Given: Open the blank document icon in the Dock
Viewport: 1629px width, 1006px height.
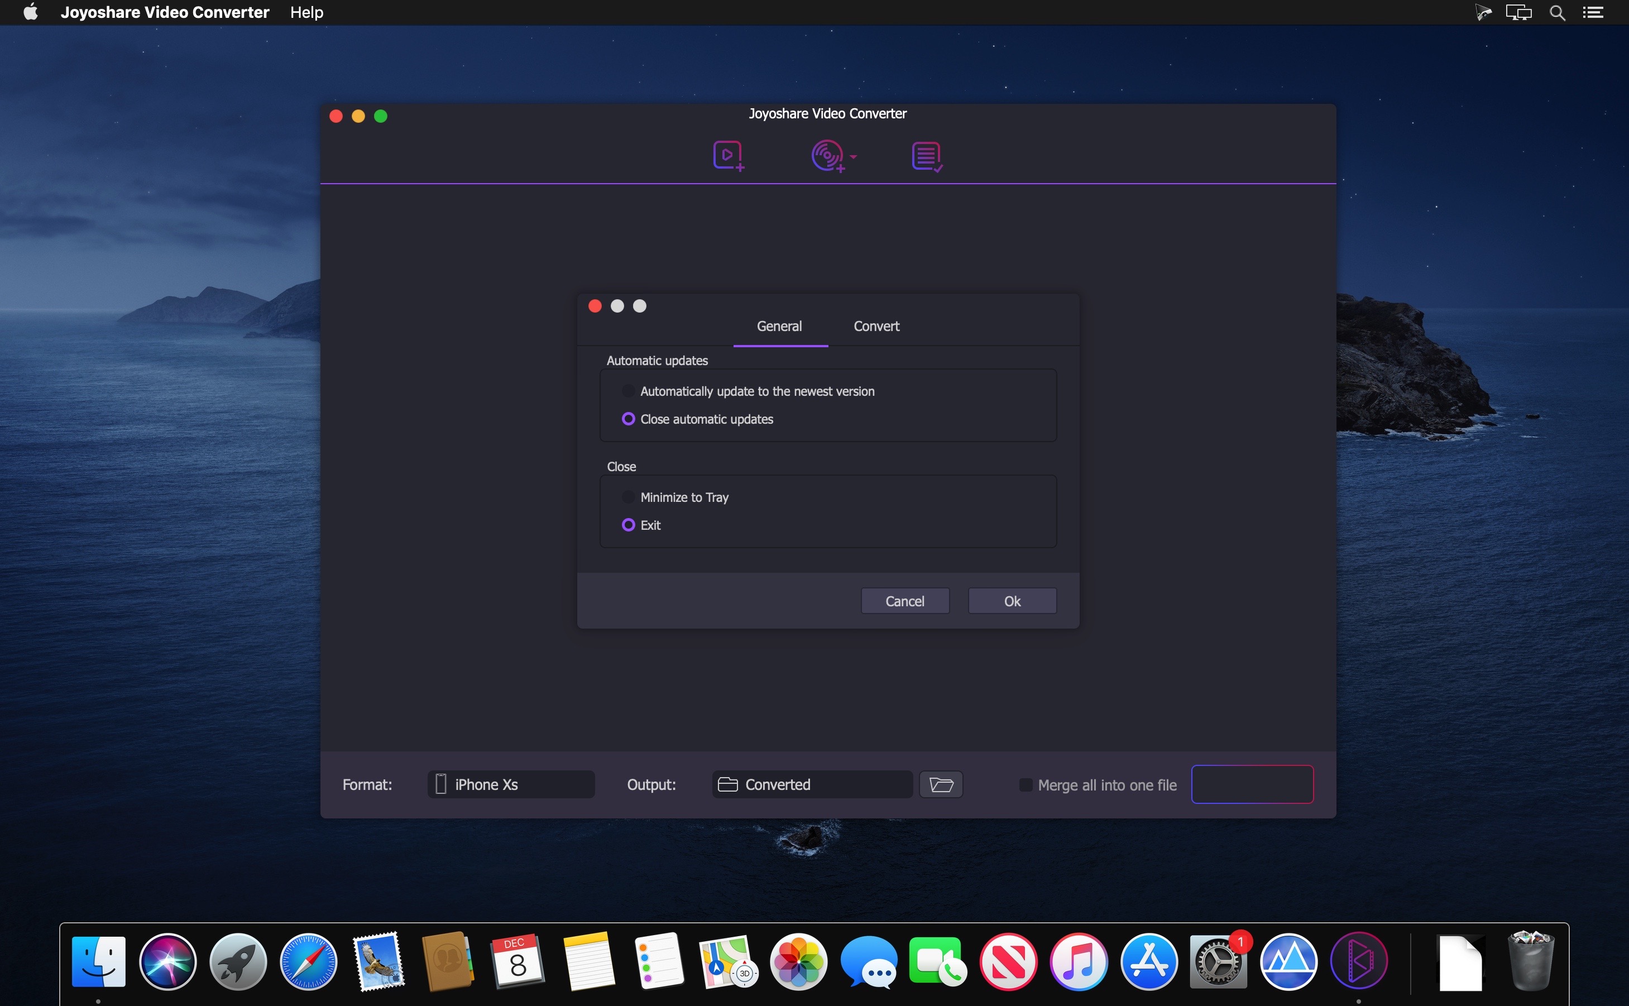Looking at the screenshot, I should pos(1461,963).
